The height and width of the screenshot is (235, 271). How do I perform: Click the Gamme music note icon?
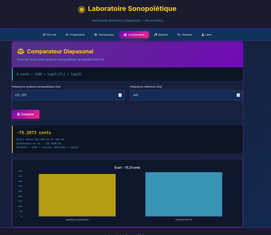click(156, 35)
